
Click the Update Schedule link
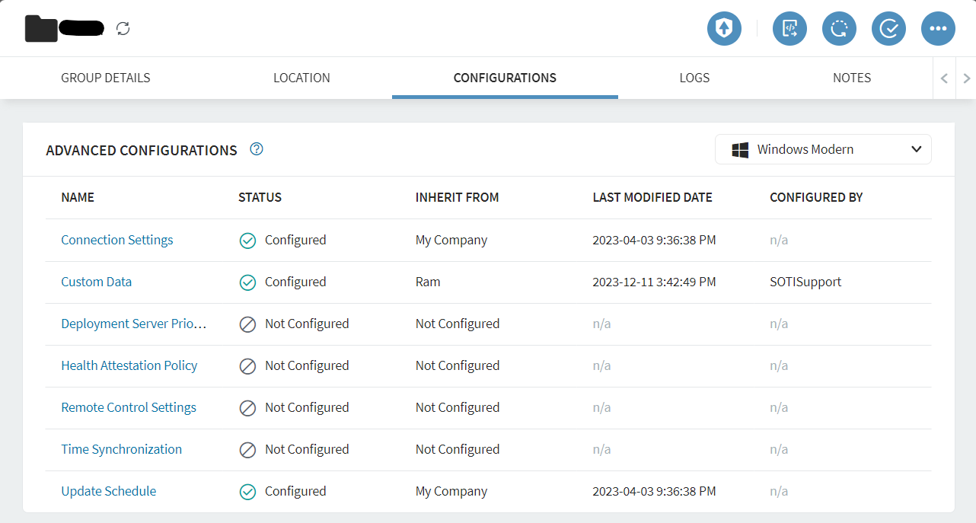point(109,491)
